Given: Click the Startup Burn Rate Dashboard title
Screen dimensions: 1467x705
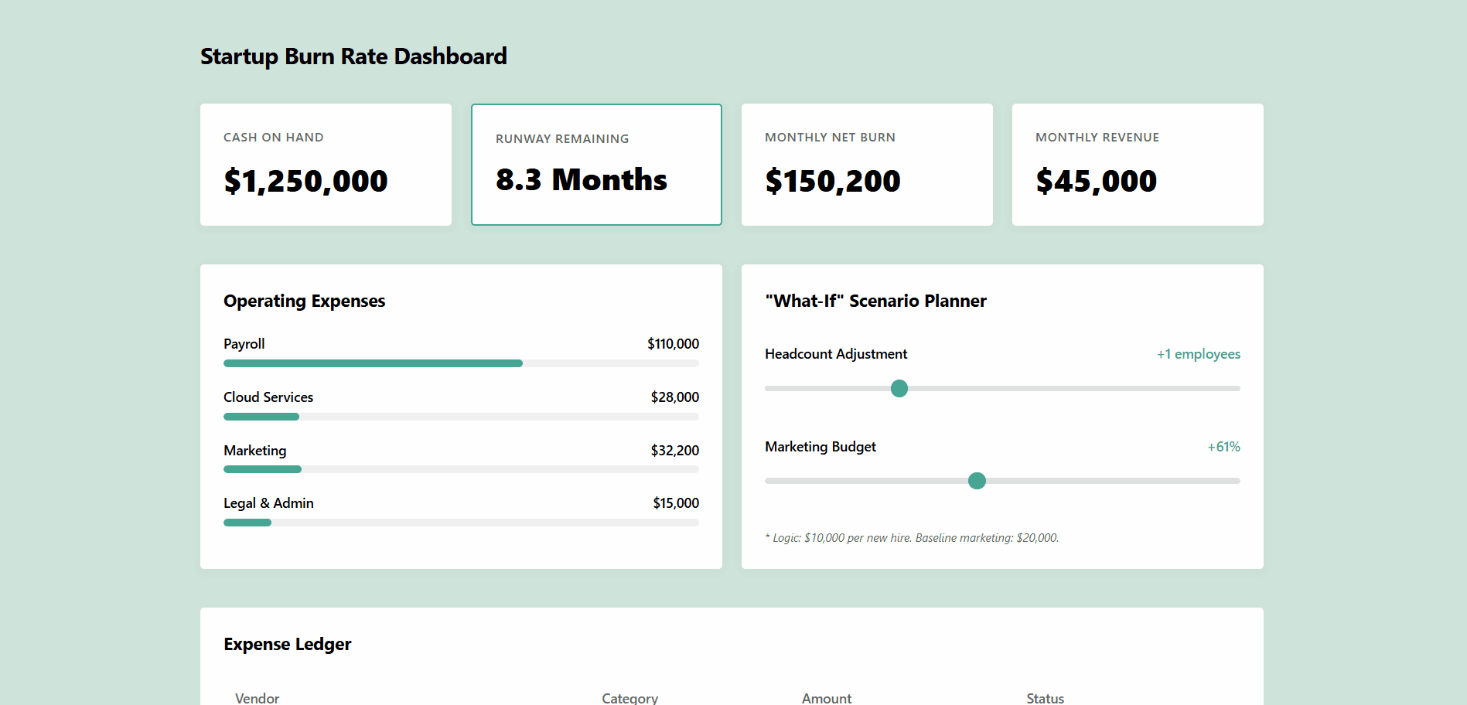Looking at the screenshot, I should (x=353, y=56).
